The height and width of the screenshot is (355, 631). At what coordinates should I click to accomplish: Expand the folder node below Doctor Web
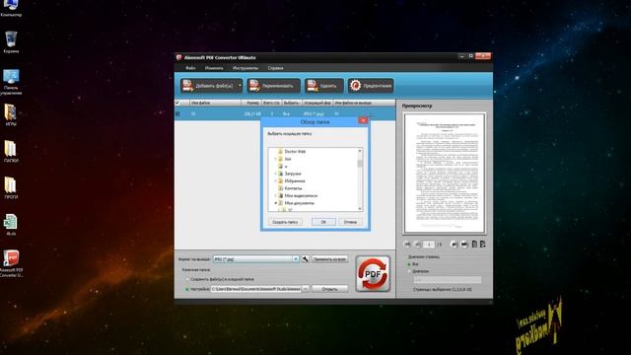point(275,159)
